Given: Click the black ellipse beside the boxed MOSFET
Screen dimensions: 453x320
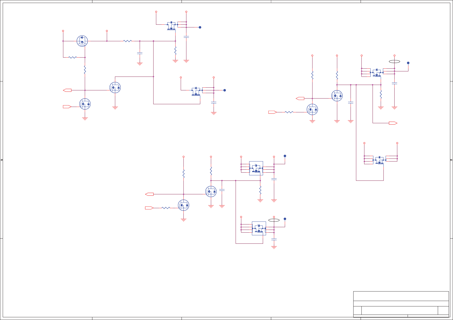Looking at the screenshot, I should click(x=274, y=220).
